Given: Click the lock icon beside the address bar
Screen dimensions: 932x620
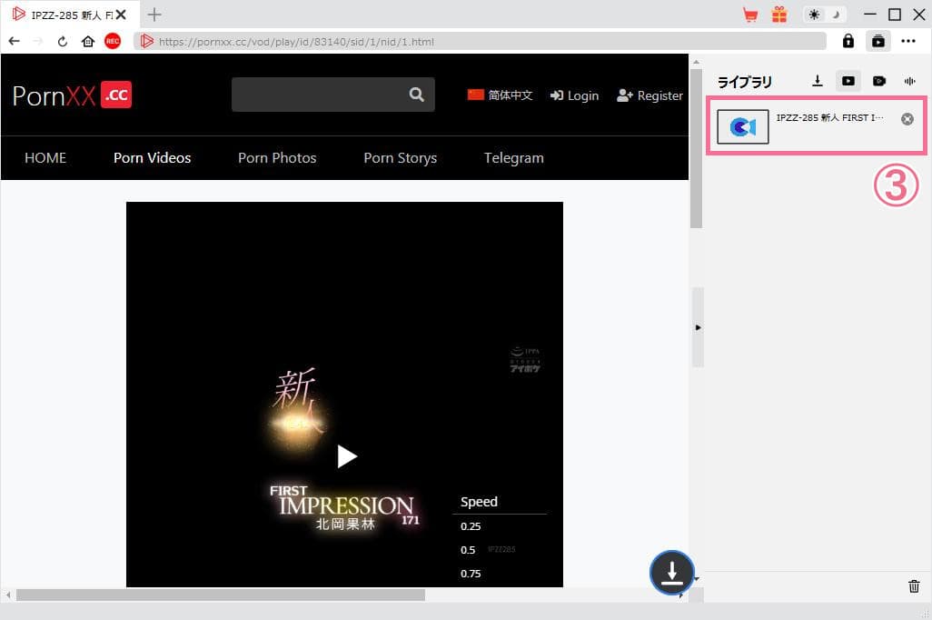Looking at the screenshot, I should (x=848, y=41).
